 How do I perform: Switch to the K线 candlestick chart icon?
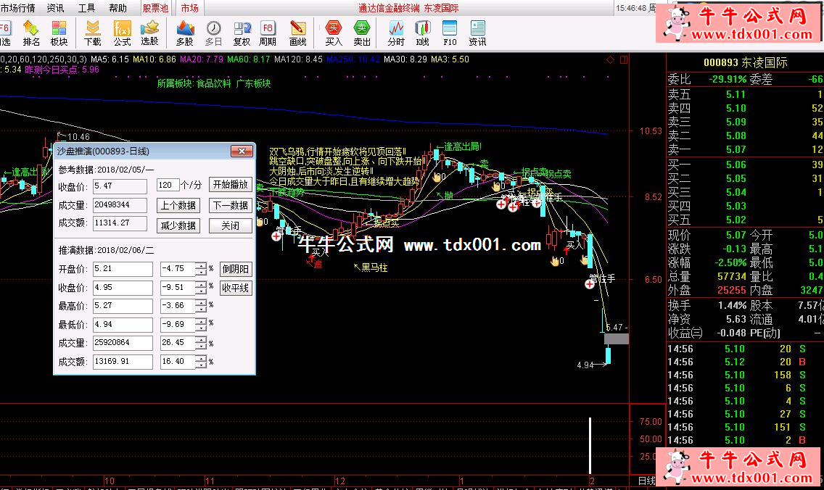422,33
